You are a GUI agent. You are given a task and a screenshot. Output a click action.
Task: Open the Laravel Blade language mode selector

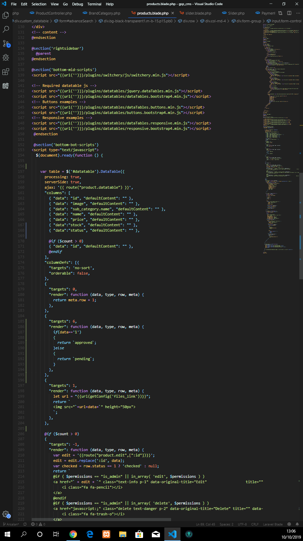pos(273,524)
